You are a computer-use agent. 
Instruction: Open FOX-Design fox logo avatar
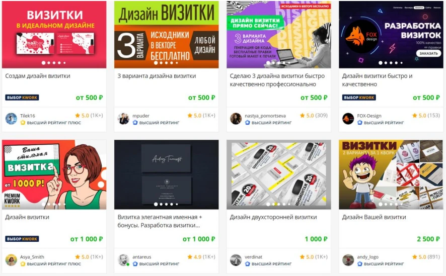click(x=348, y=119)
